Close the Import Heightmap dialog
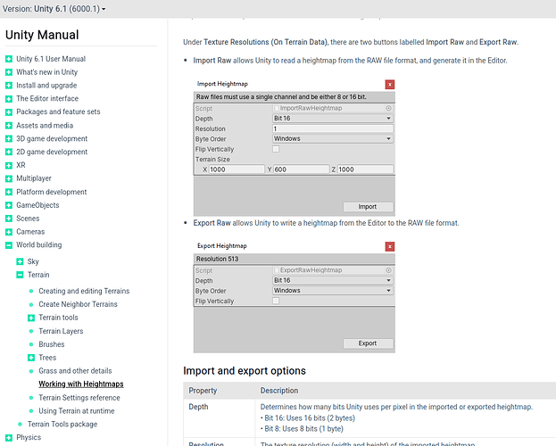 click(x=390, y=85)
